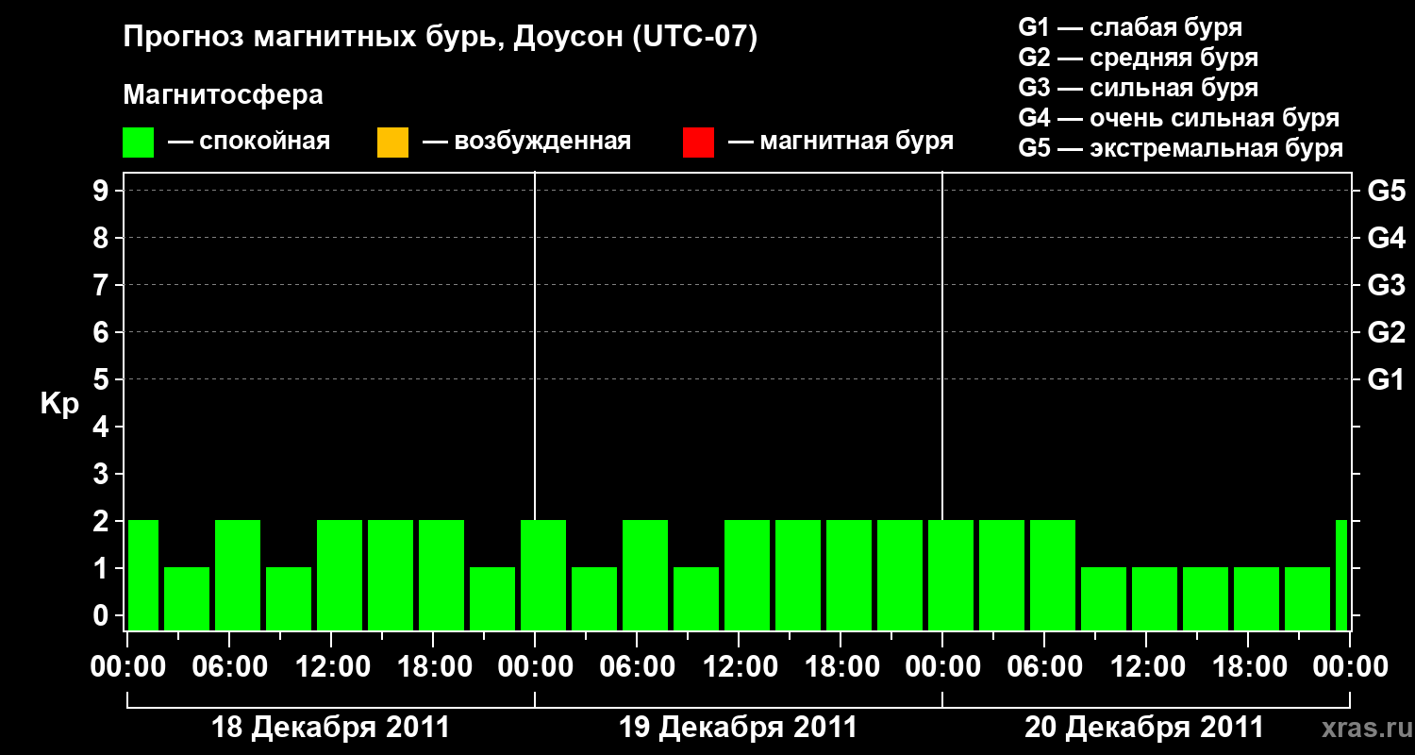Click the '18:00' tick label for 20 December
Viewport: 1415px width, 755px height.
tap(1249, 667)
